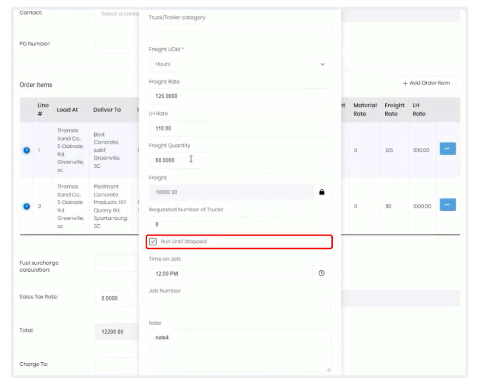Expand order line 2 plus icon

(x=26, y=206)
